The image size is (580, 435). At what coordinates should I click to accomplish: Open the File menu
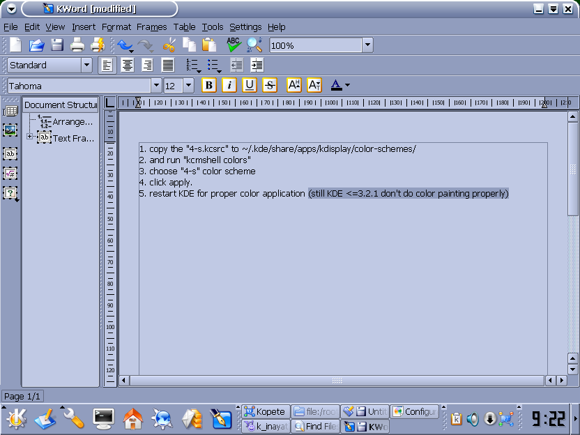pos(10,27)
